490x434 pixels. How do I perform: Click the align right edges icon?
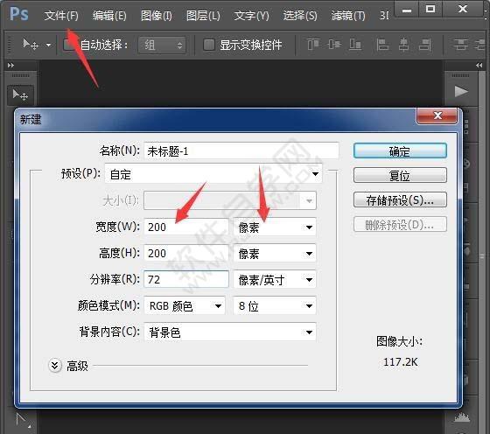click(x=425, y=45)
